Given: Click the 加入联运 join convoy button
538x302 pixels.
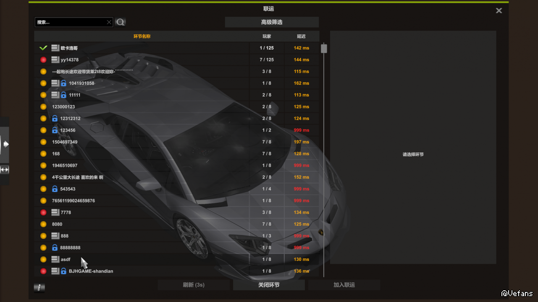Looking at the screenshot, I should point(344,285).
